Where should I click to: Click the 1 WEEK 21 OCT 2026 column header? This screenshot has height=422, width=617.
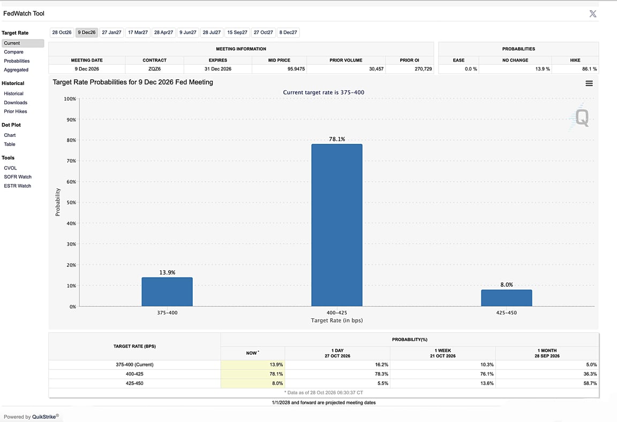(x=443, y=353)
